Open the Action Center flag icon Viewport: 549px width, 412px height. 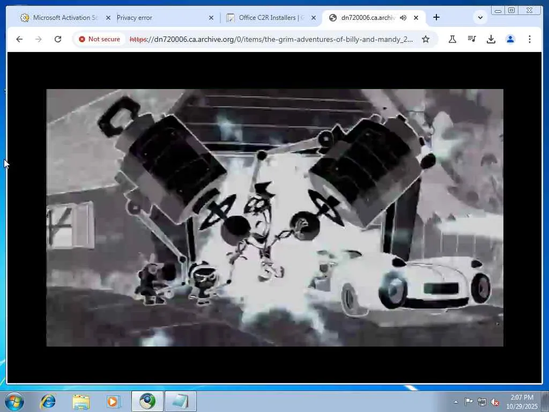[469, 402]
